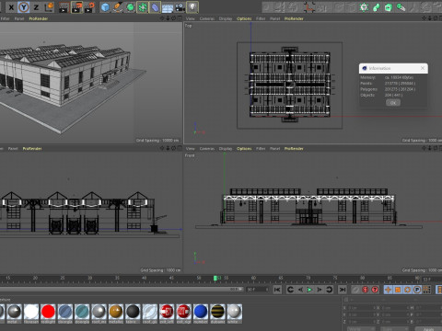Screen dimensions: 442x331
Task: Click the Render to Picture Viewer icon
Action: (x=76, y=7)
